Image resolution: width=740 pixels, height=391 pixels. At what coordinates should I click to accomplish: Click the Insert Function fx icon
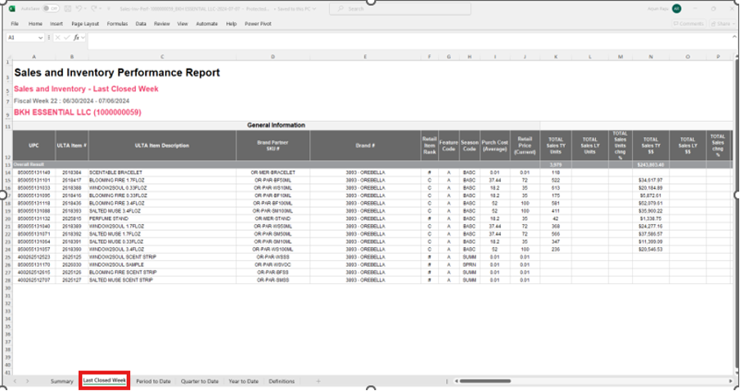76,38
